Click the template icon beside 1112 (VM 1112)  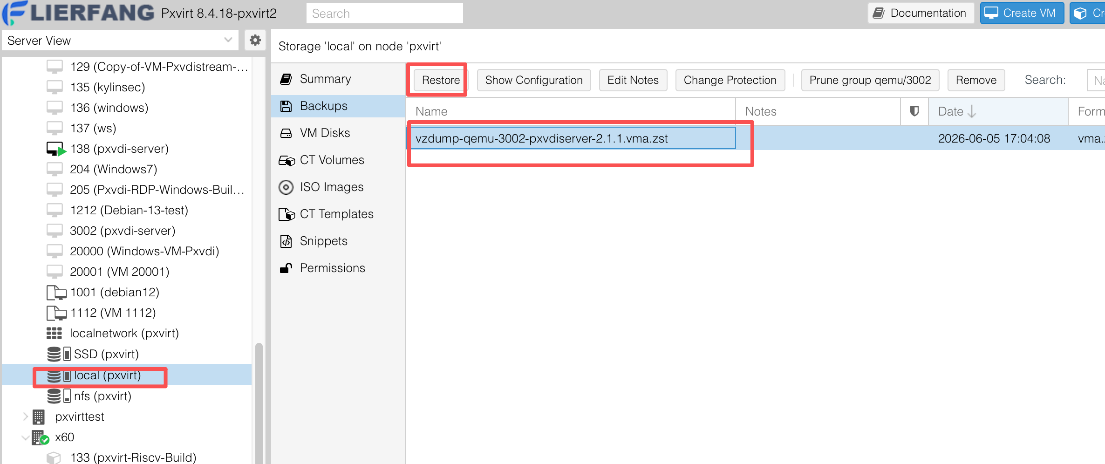[56, 313]
